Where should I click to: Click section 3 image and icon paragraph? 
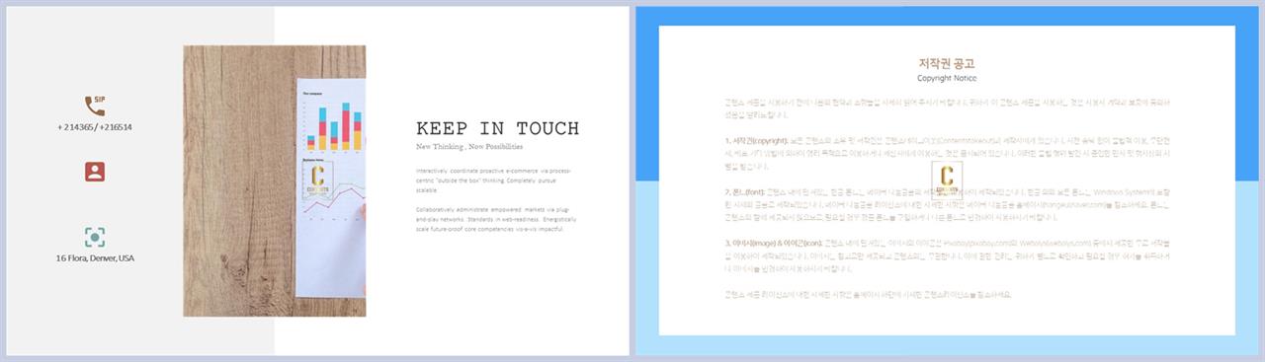947,254
